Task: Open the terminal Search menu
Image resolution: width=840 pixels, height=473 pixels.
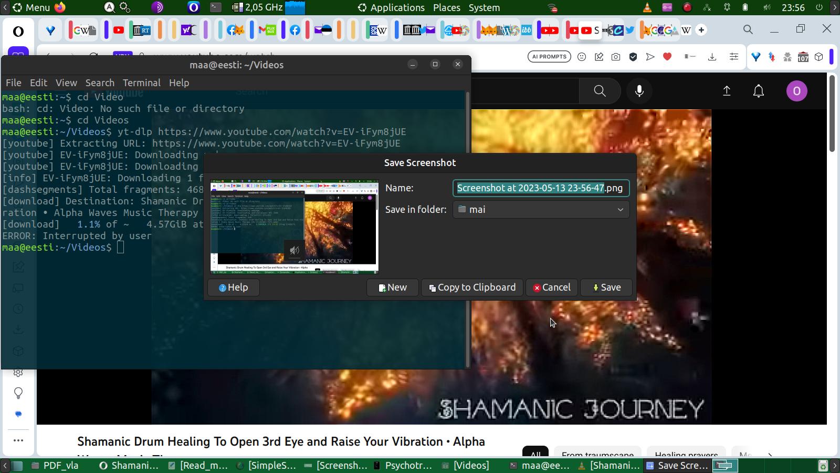Action: point(100,83)
